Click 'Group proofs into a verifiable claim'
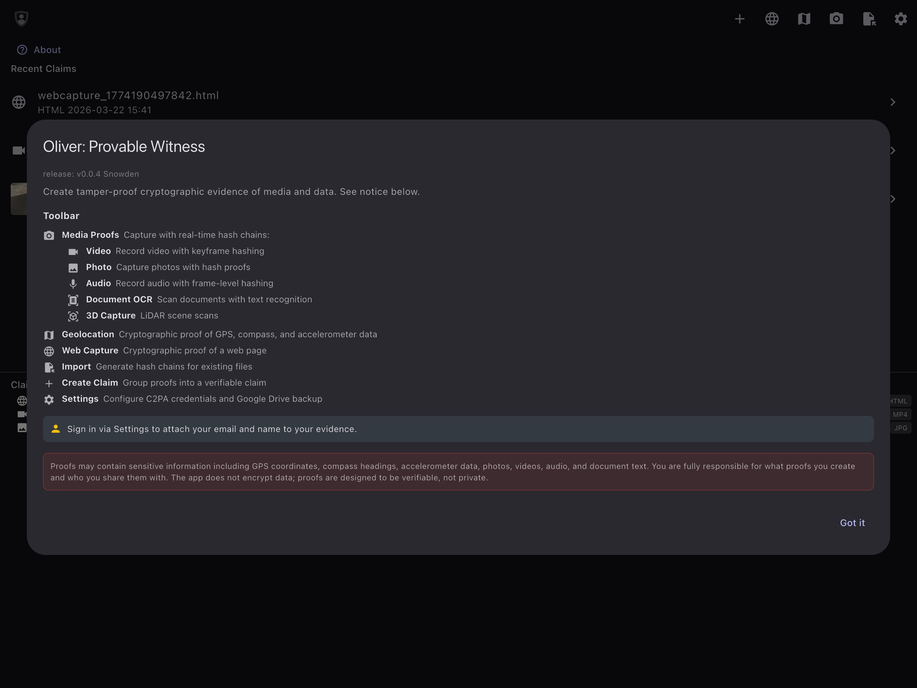The width and height of the screenshot is (917, 688). pyautogui.click(x=194, y=383)
